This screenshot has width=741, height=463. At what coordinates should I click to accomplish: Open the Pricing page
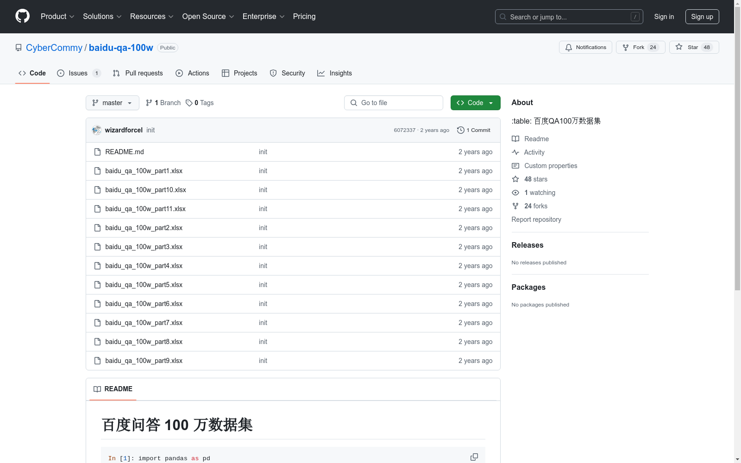[x=304, y=16]
